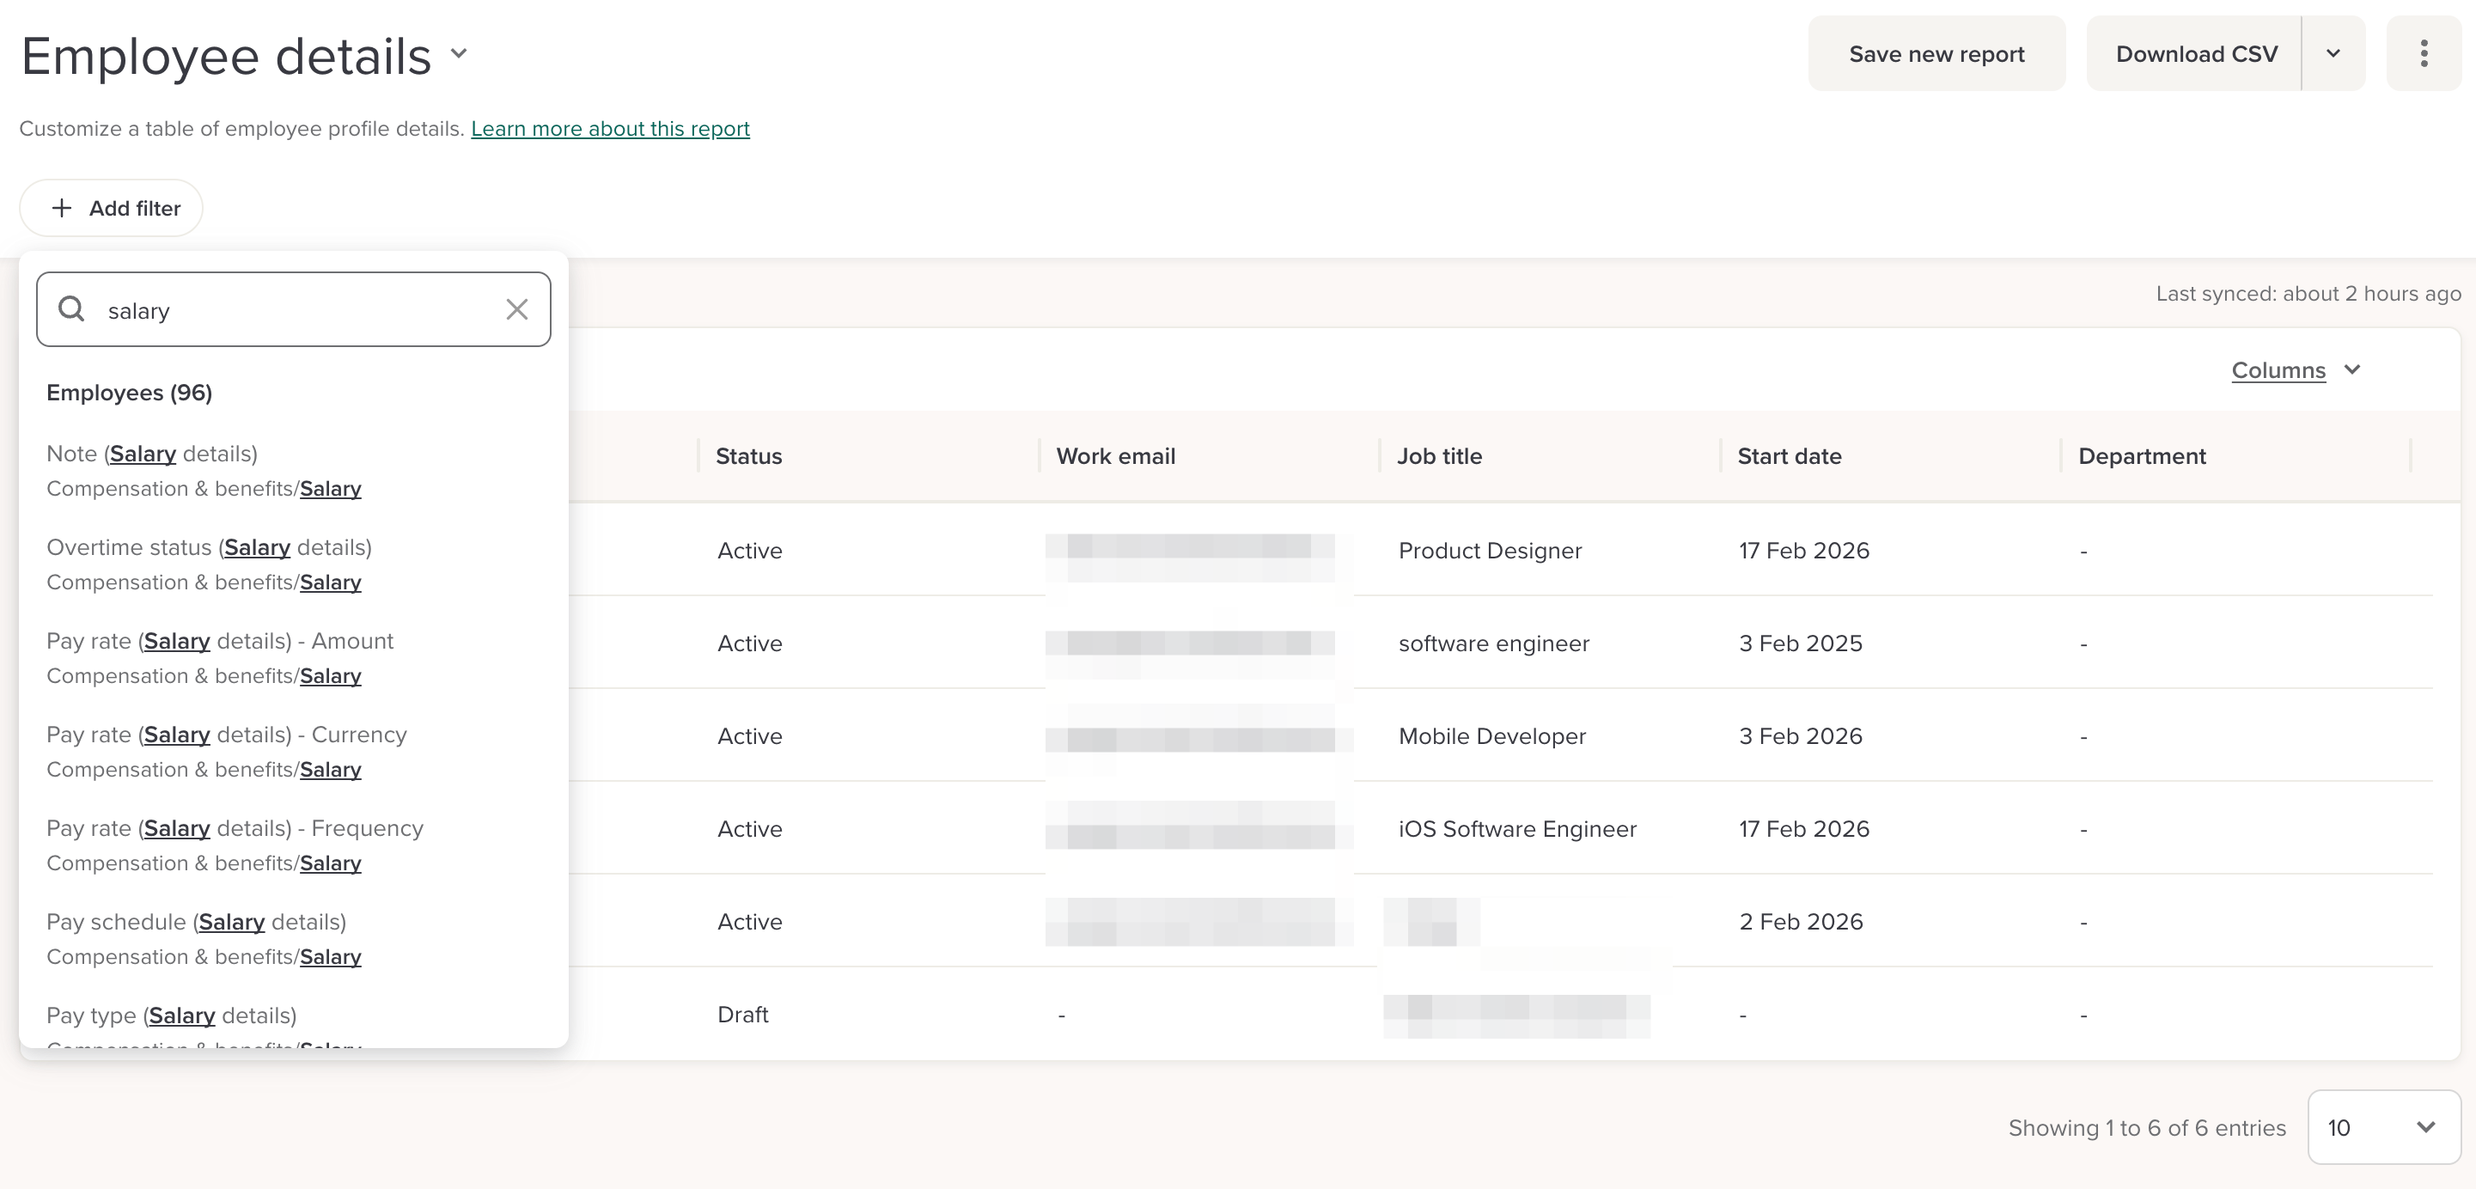Click the plus icon on Add filter

pyautogui.click(x=62, y=209)
